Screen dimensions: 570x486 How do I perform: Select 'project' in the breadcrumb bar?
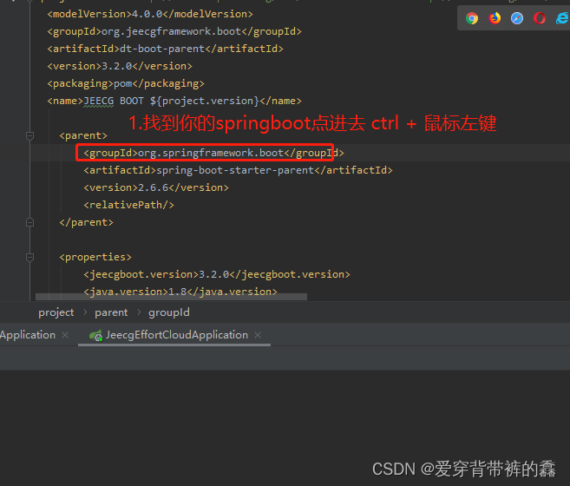56,312
